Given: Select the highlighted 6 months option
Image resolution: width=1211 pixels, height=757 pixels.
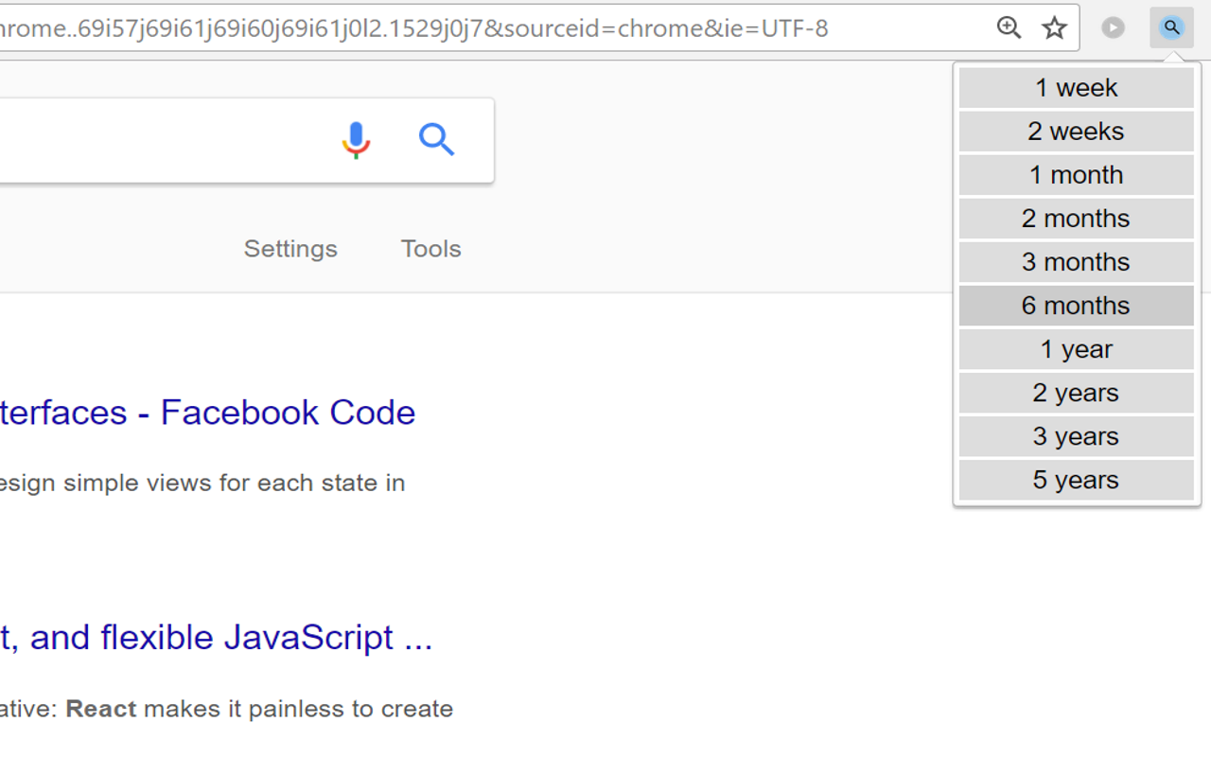Looking at the screenshot, I should click(x=1076, y=305).
